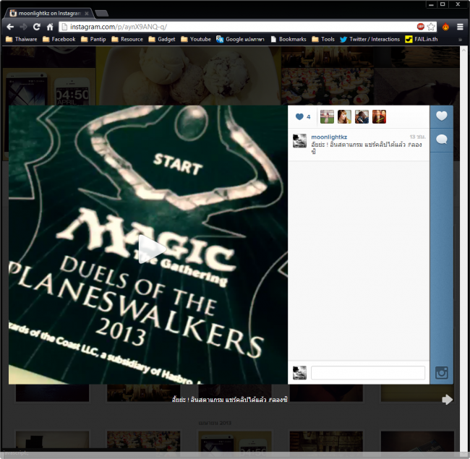This screenshot has width=470, height=459.
Task: Go to the browser Home page
Action: tap(50, 27)
